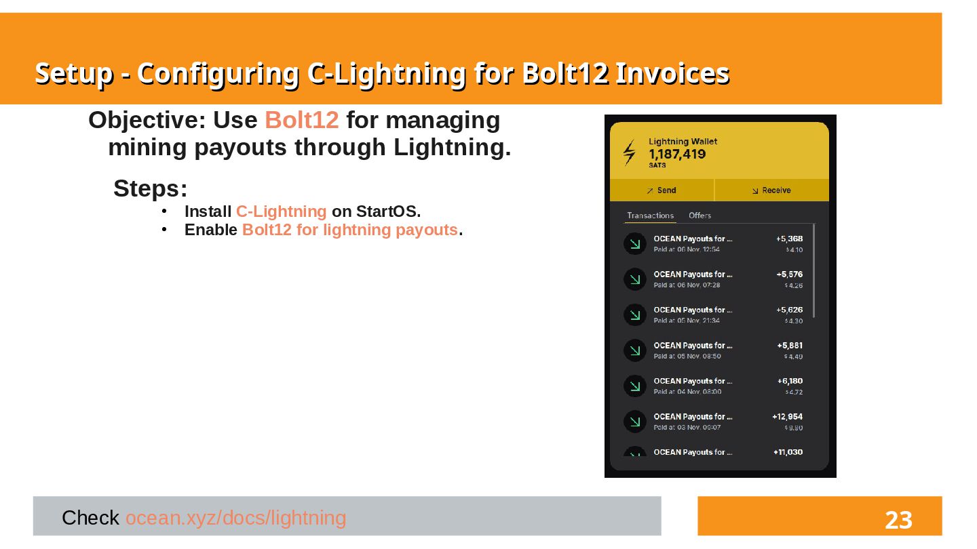Image resolution: width=977 pixels, height=549 pixels.
Task: Click 'Bolt12 for lightning payouts' text
Action: (x=350, y=230)
